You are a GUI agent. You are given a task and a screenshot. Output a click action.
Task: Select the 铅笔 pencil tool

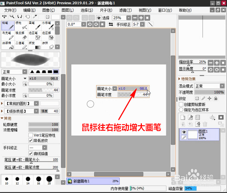tap(8, 25)
